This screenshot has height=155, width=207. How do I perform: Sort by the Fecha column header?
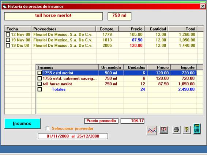pyautogui.click(x=18, y=29)
